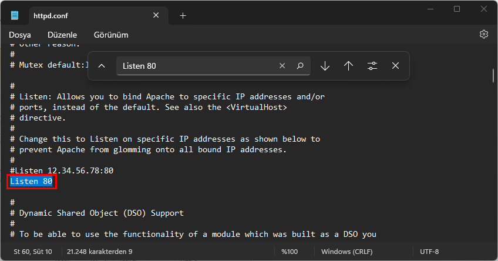Close the find bar
Viewport: 498px width, 261px height.
(x=395, y=66)
